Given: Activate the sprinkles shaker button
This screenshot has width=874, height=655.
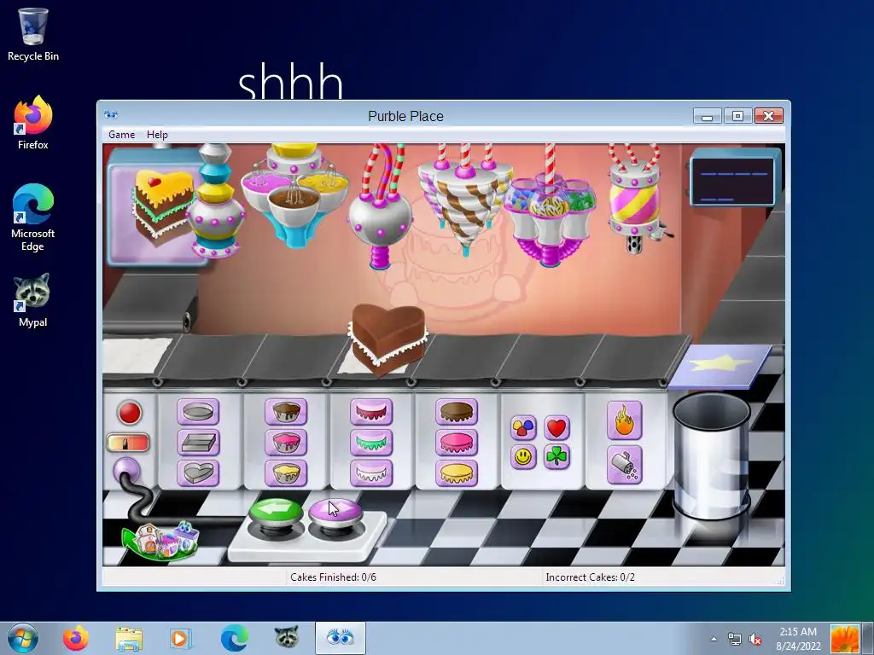Looking at the screenshot, I should point(624,465).
